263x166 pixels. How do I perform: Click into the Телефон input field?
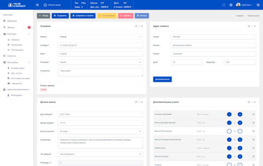coord(100,45)
